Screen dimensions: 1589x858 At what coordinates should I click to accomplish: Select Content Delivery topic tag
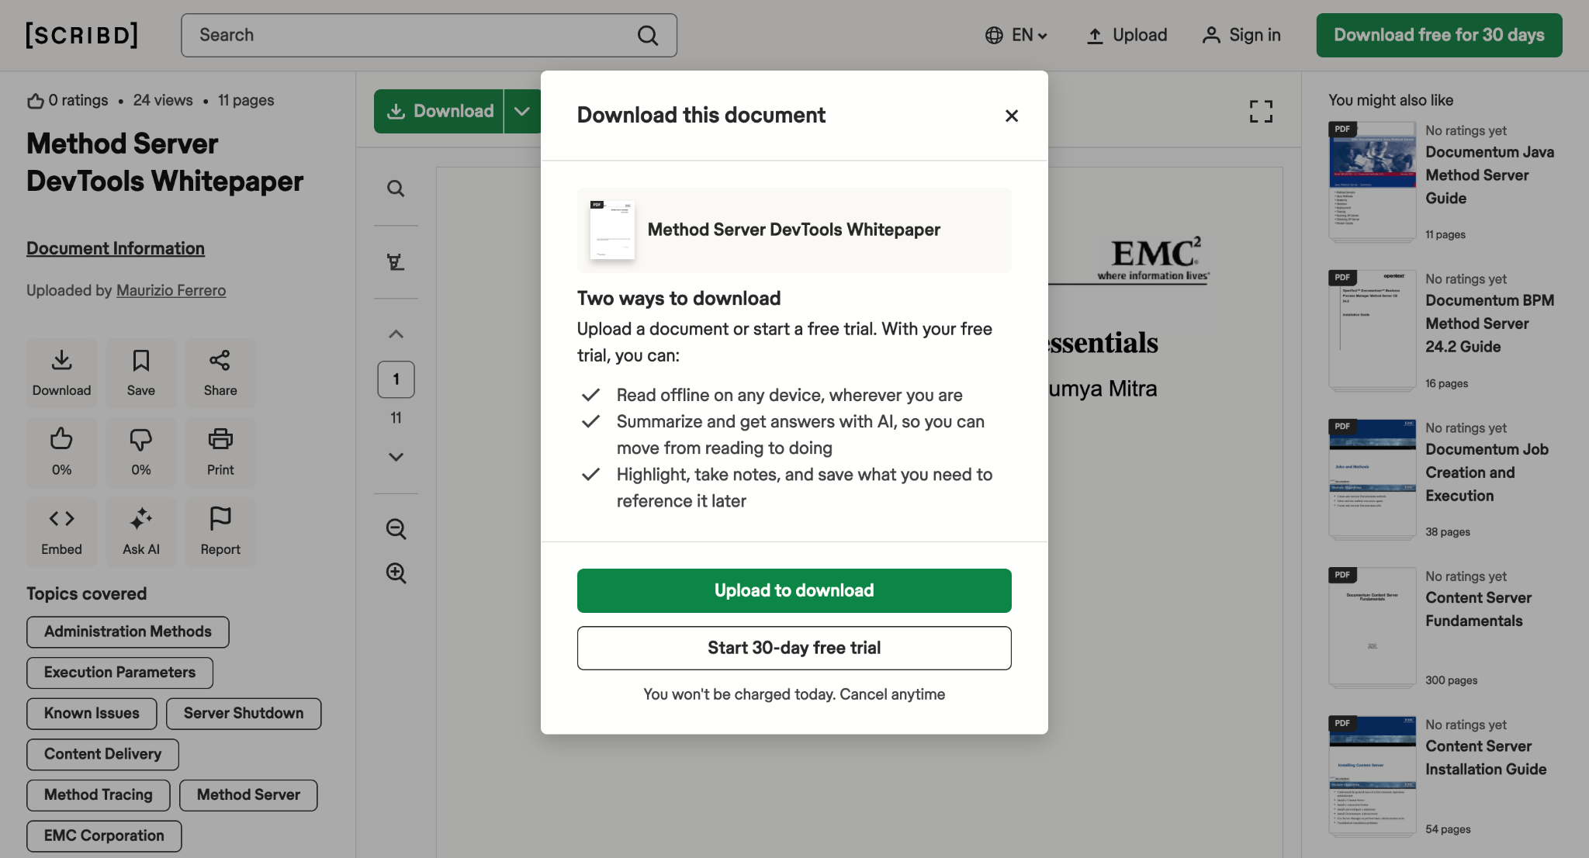tap(103, 754)
